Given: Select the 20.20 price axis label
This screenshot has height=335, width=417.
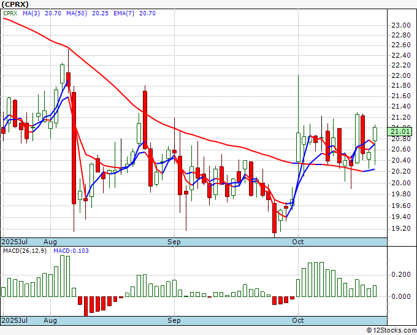Looking at the screenshot, I should point(401,171).
